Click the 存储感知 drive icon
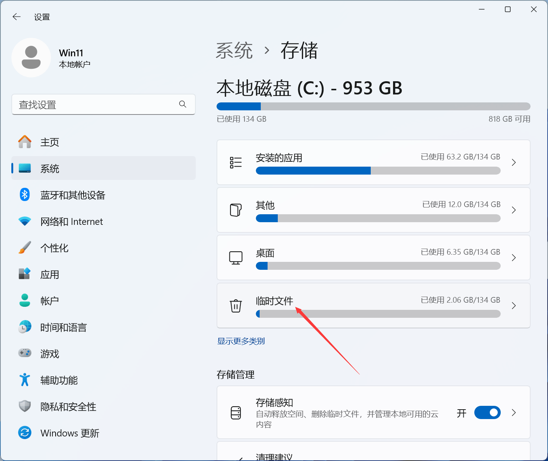Image resolution: width=548 pixels, height=461 pixels. [236, 413]
